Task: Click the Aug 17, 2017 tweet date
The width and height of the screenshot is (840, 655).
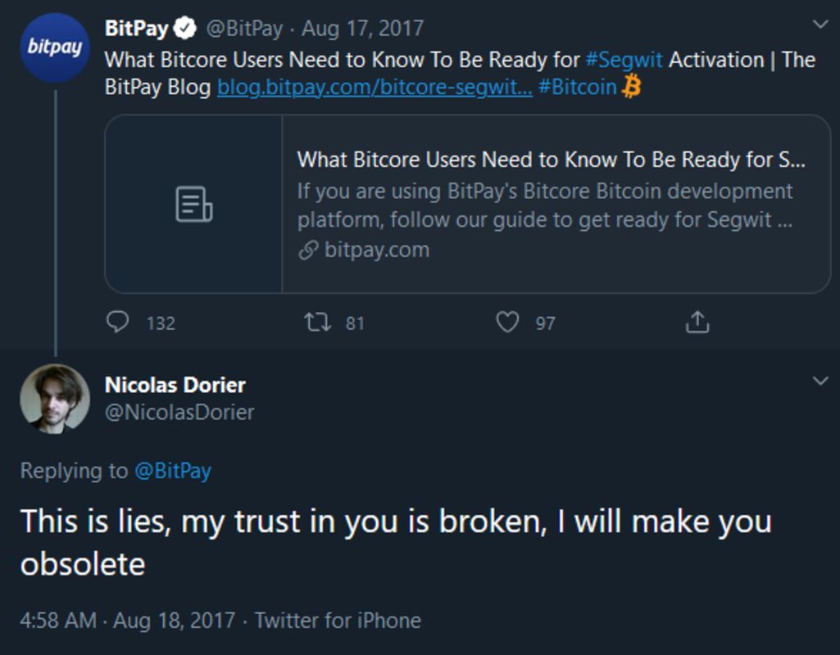Action: click(x=362, y=29)
